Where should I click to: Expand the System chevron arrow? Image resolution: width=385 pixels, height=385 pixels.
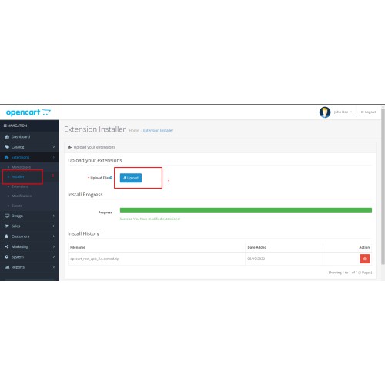54,256
